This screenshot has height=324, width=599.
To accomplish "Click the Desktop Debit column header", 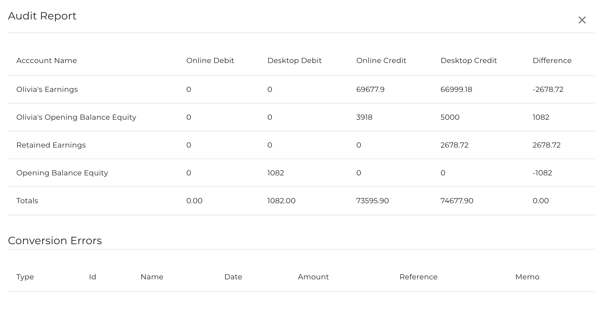I will click(294, 61).
